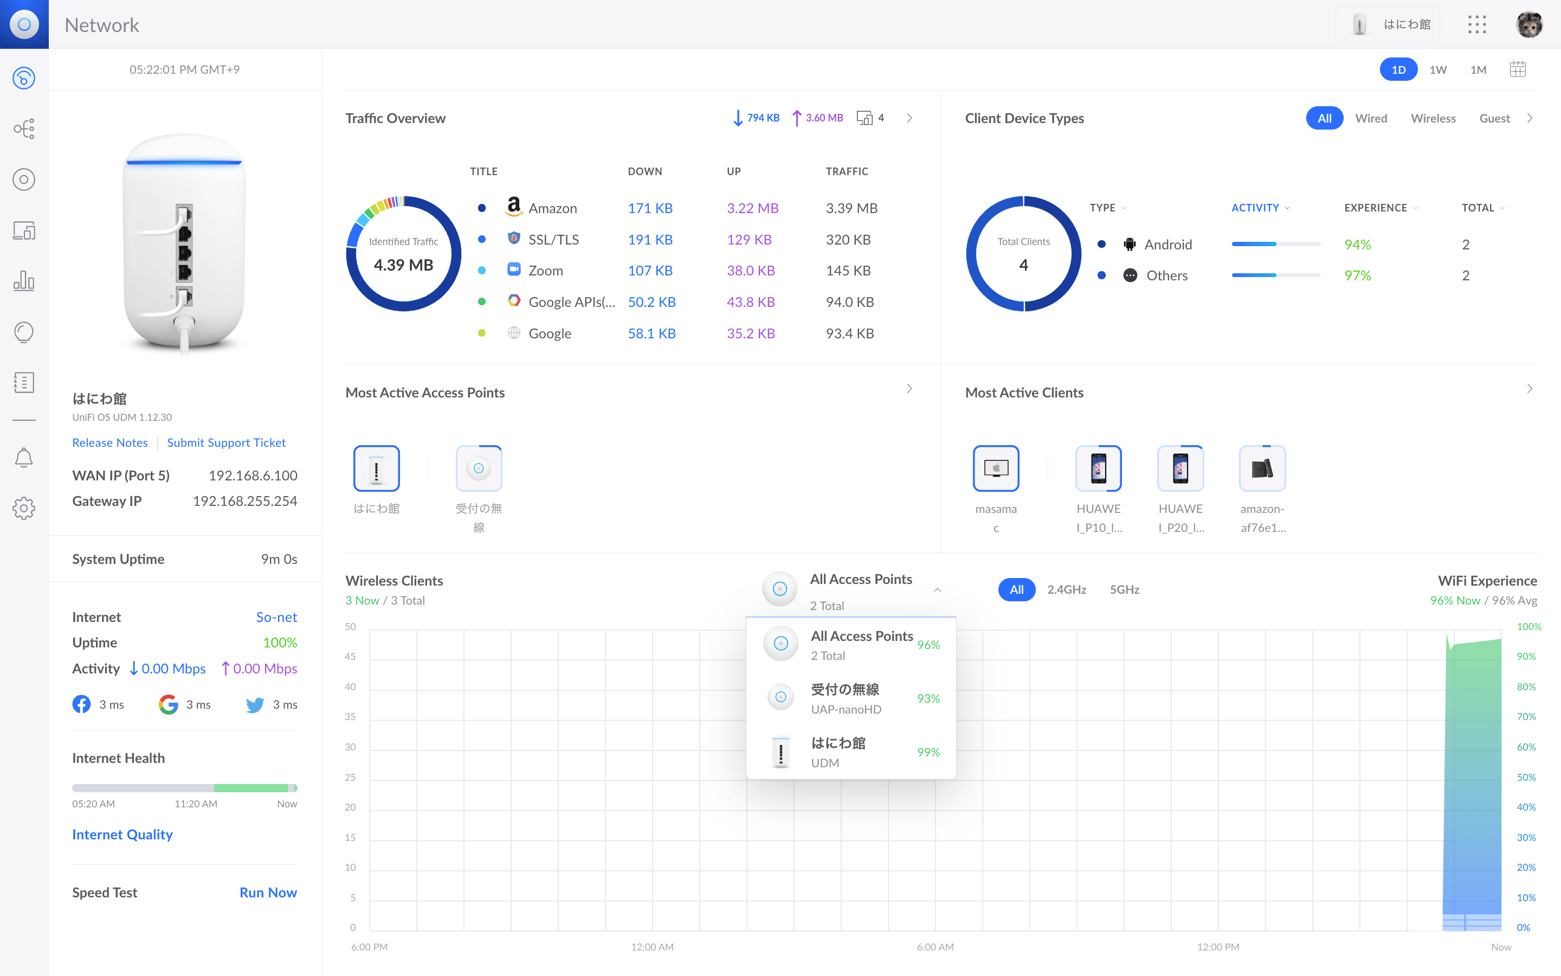The width and height of the screenshot is (1561, 976).
Task: Switch time range to 1D
Action: click(1398, 70)
